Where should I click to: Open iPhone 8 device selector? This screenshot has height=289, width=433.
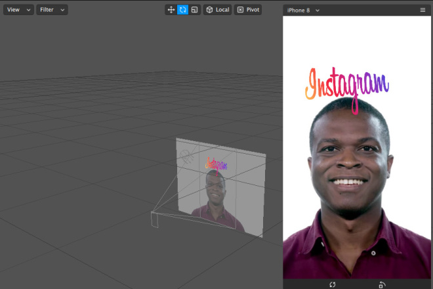pyautogui.click(x=303, y=11)
